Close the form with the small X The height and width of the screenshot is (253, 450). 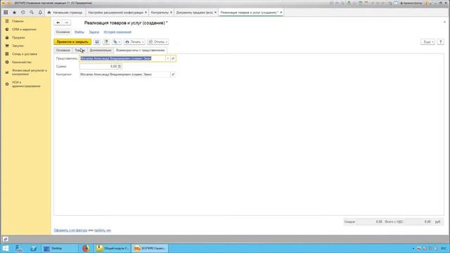445,22
